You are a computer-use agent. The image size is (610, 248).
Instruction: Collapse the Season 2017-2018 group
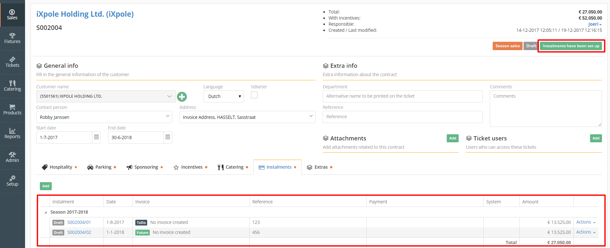tap(46, 212)
